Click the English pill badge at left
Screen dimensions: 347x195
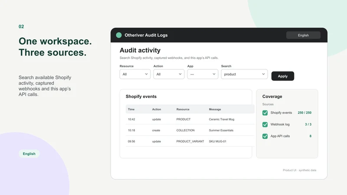(29, 154)
